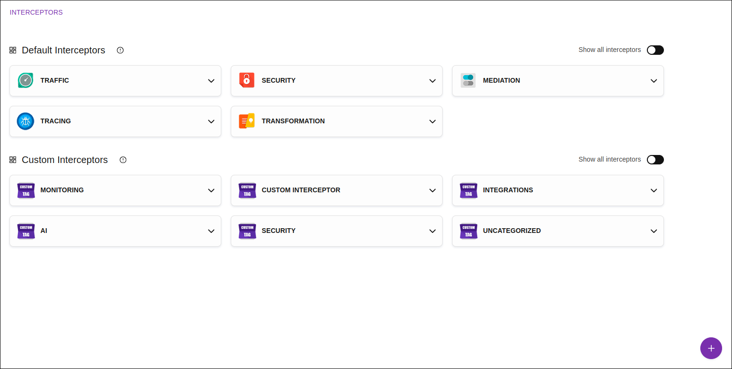Click info icon beside Default Interceptors

pyautogui.click(x=120, y=50)
